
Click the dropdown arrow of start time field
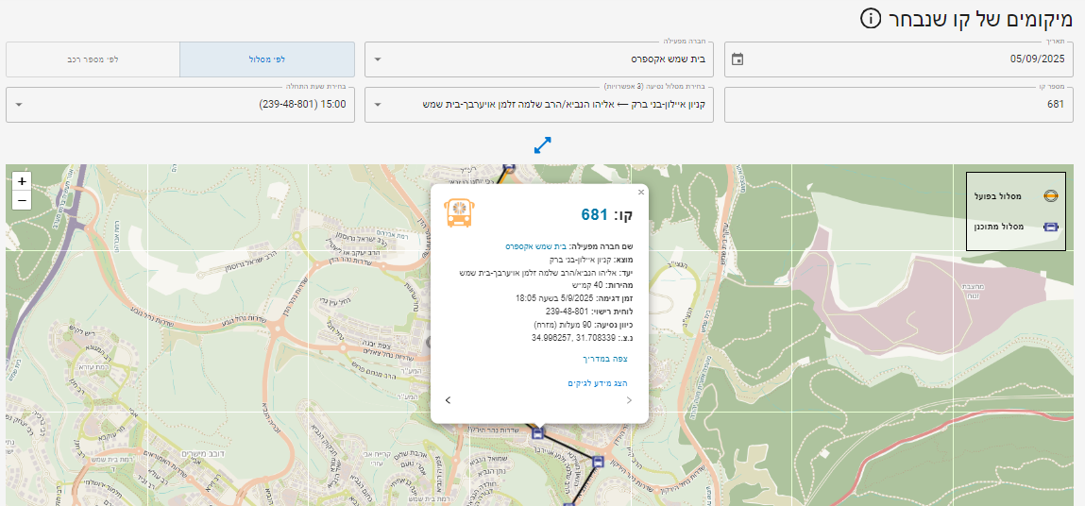18,105
